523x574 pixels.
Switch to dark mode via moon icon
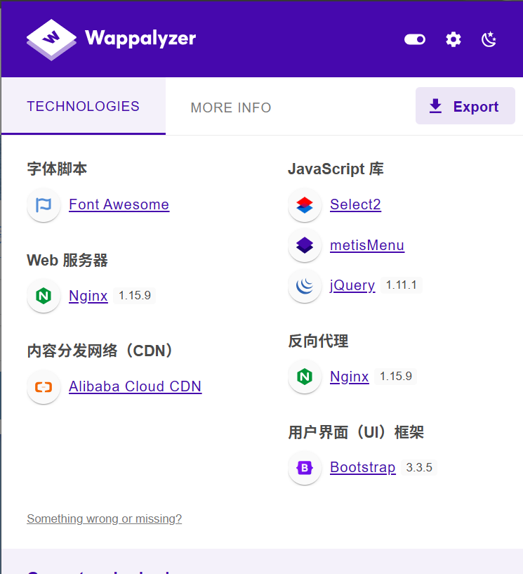489,39
